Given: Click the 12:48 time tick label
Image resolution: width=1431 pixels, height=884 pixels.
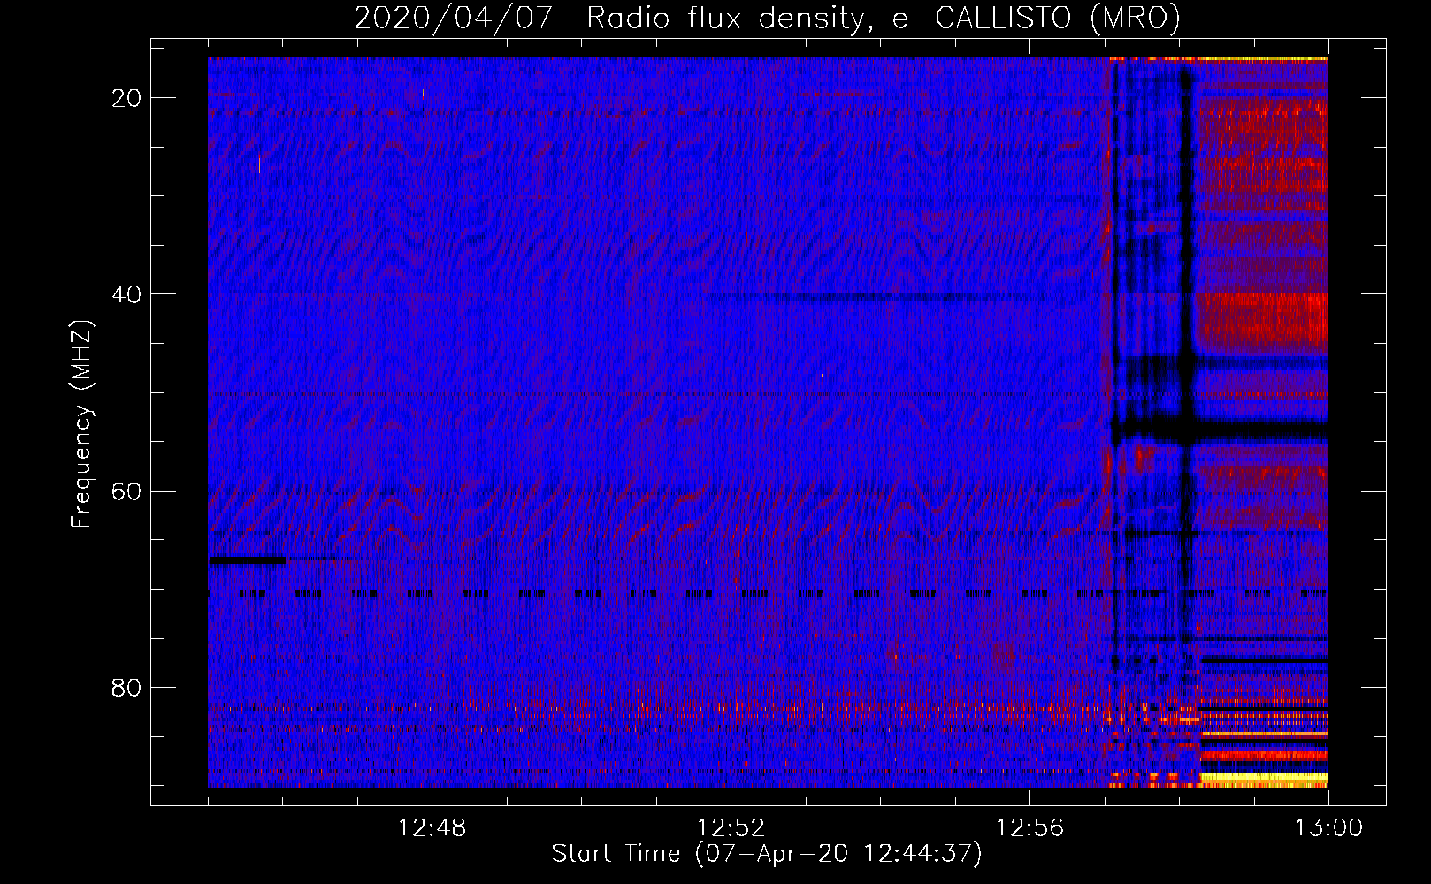Looking at the screenshot, I should [x=432, y=828].
